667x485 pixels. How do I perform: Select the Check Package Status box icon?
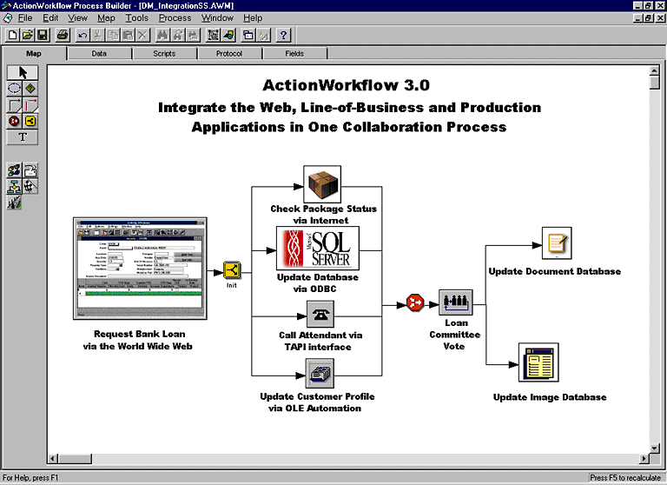322,184
